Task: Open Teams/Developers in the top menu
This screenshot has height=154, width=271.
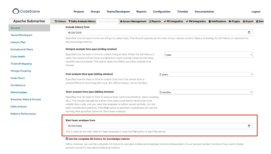Action: [x=116, y=12]
